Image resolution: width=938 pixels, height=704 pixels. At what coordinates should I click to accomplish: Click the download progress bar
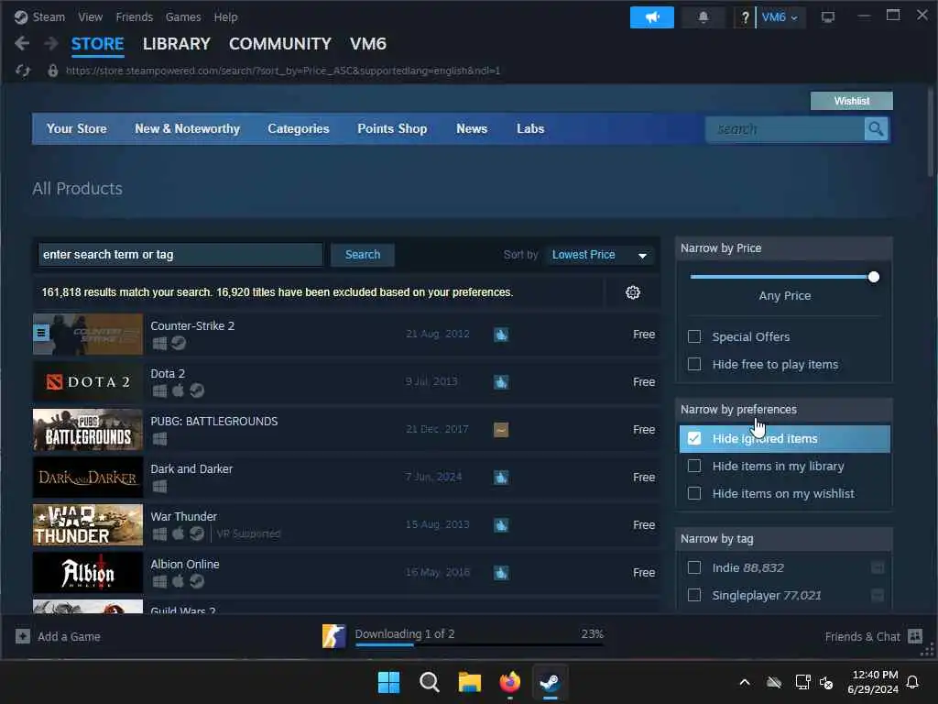[479, 644]
